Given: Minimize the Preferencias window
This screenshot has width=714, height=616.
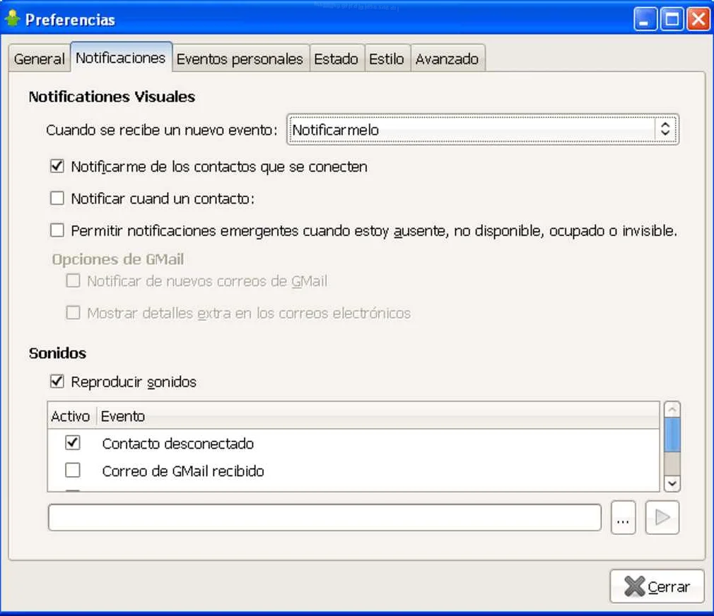Looking at the screenshot, I should (x=645, y=19).
